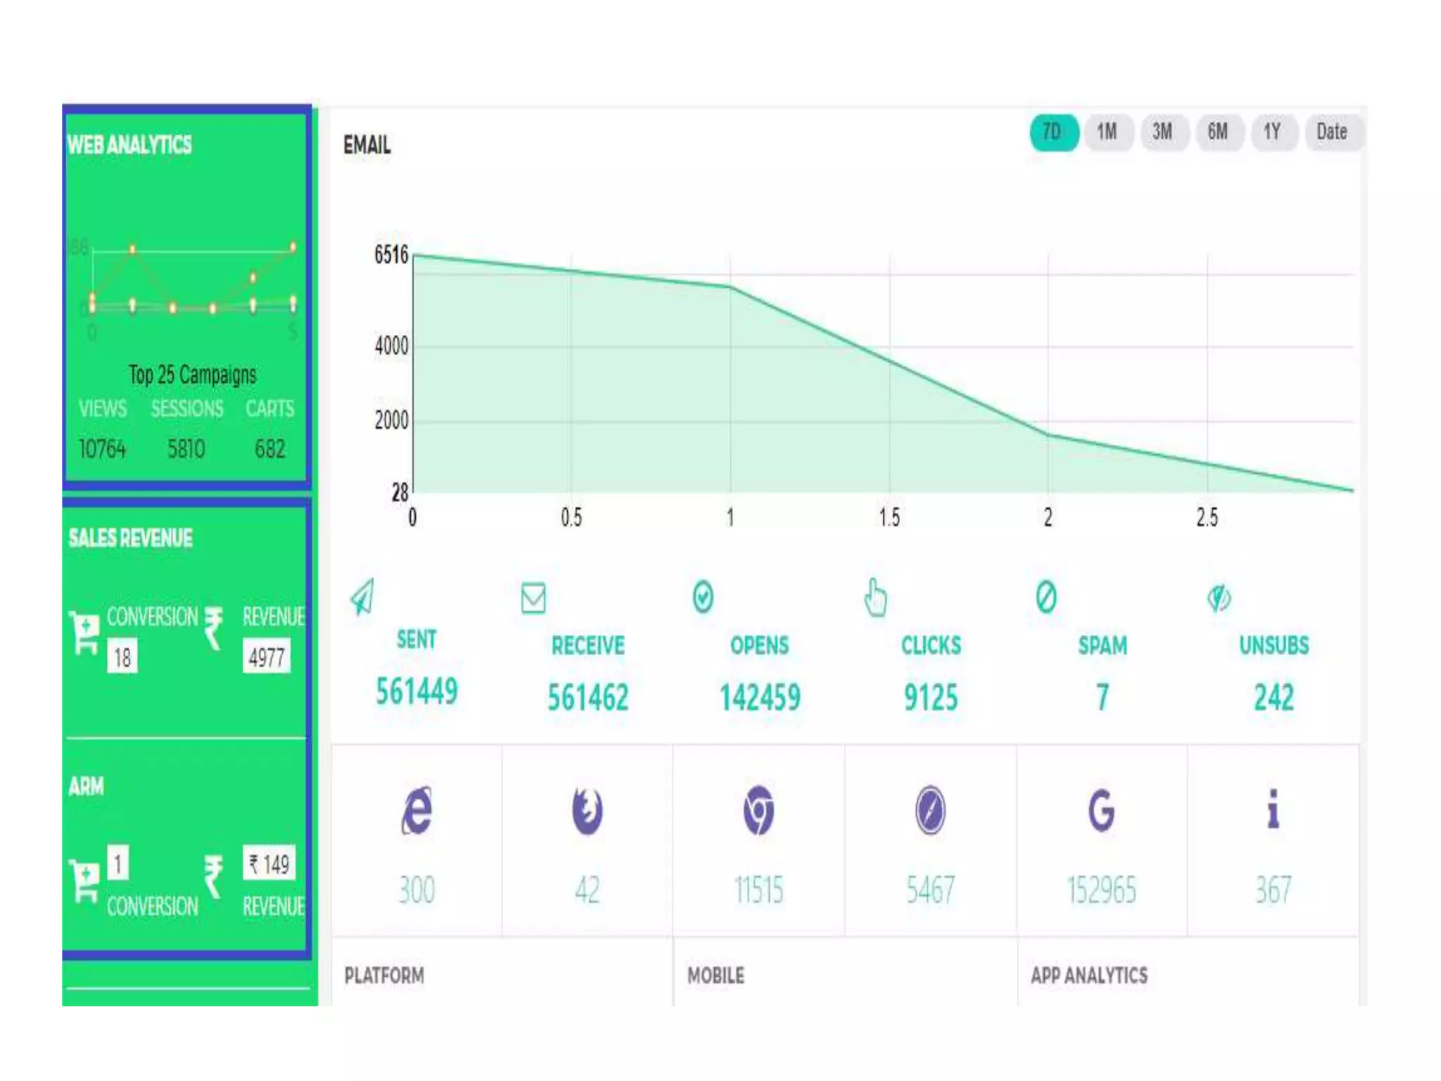
Task: Choose the 6M time range
Action: 1218,132
